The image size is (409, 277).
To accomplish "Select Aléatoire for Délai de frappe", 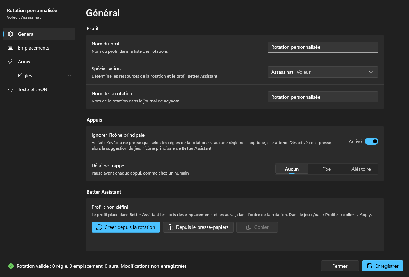I will [361, 169].
